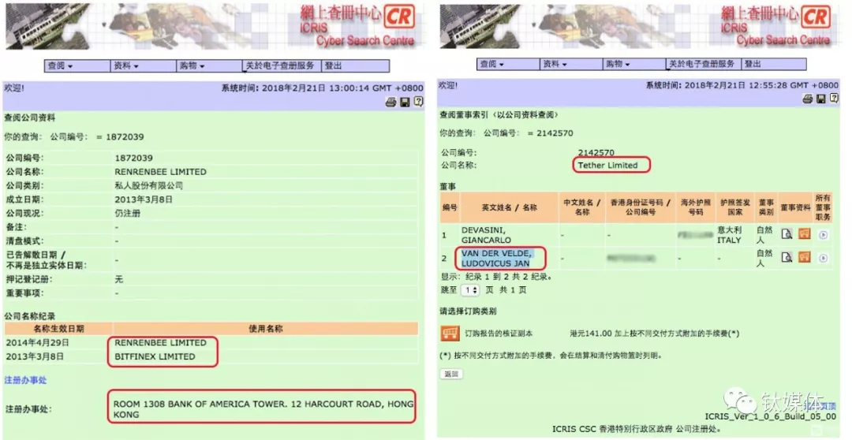
Task: Click the 英文姓名 / 名称 column header
Action: pyautogui.click(x=509, y=207)
